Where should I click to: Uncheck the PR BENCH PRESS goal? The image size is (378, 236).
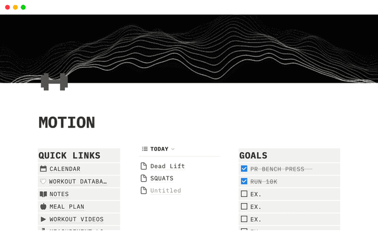tap(244, 169)
